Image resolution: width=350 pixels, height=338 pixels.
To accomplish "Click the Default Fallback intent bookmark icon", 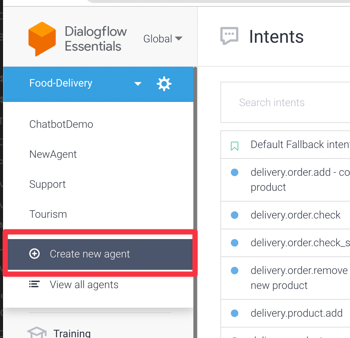I will (x=235, y=146).
